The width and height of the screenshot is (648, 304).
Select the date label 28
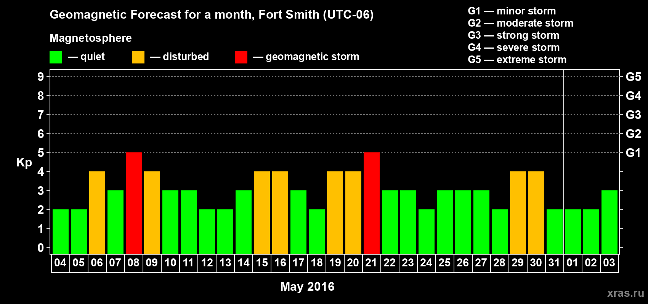pyautogui.click(x=499, y=263)
